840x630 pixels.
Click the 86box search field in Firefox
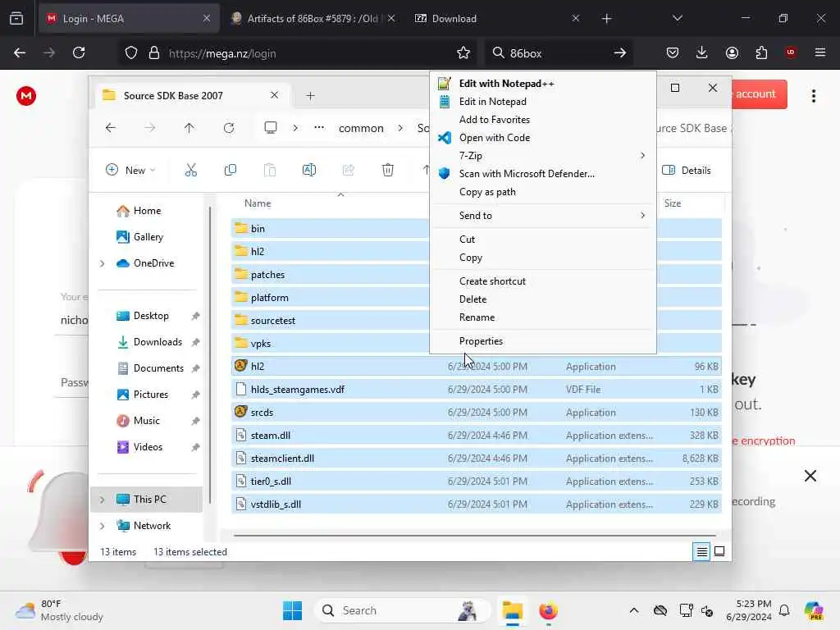coord(559,53)
